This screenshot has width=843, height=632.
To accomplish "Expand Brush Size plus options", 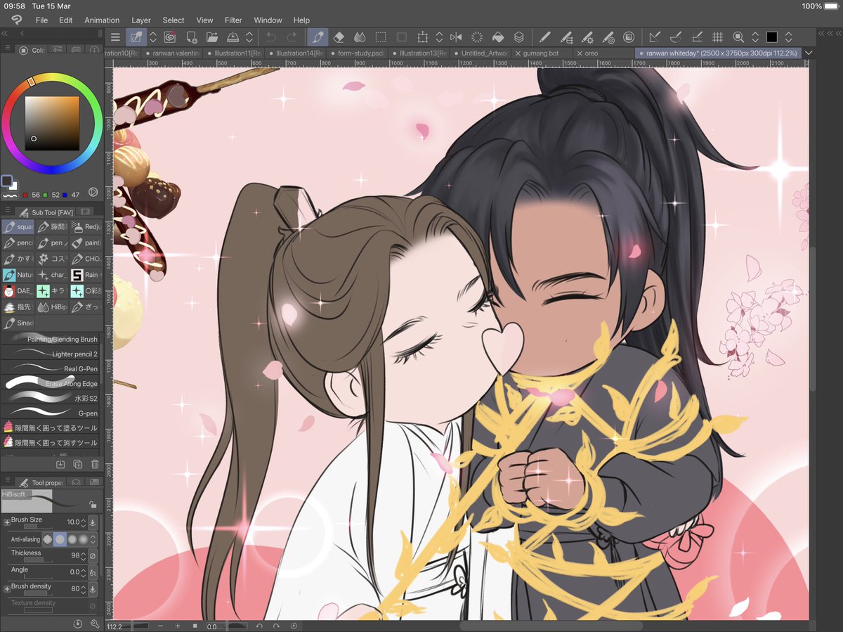I will 7,522.
